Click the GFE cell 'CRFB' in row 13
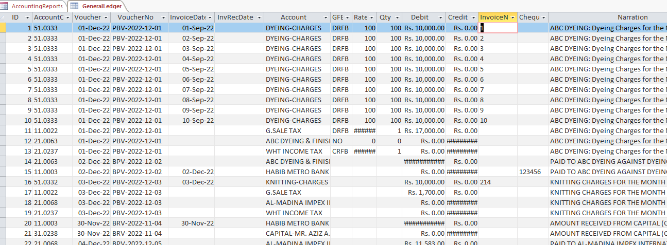667x245 pixels. click(341, 151)
